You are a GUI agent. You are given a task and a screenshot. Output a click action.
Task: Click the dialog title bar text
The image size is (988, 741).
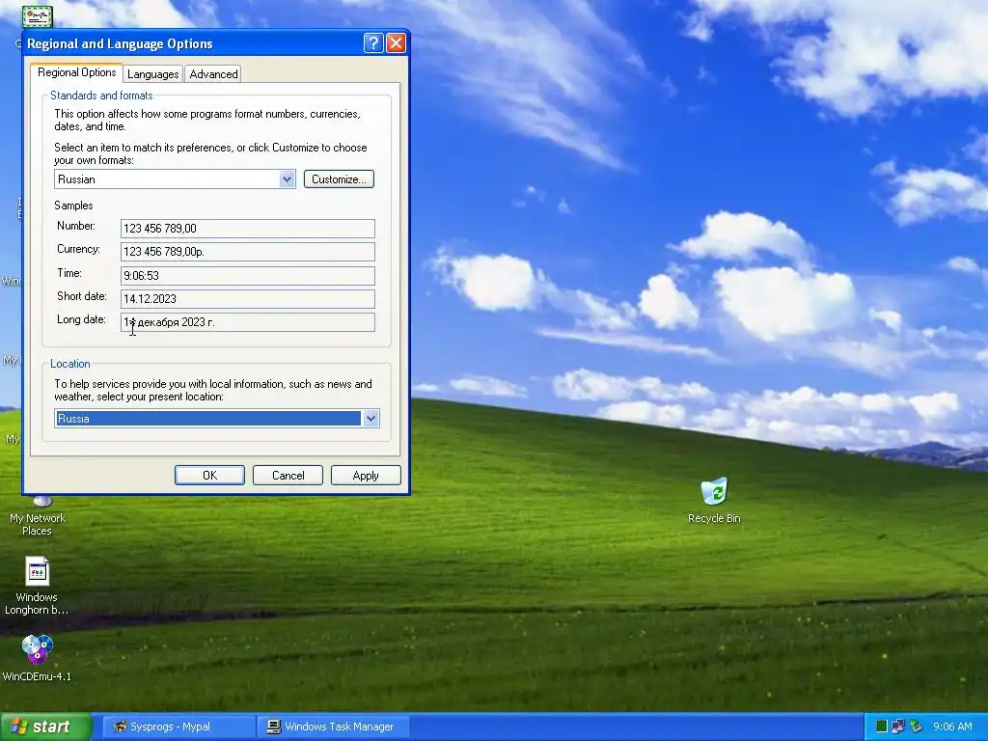pos(120,43)
